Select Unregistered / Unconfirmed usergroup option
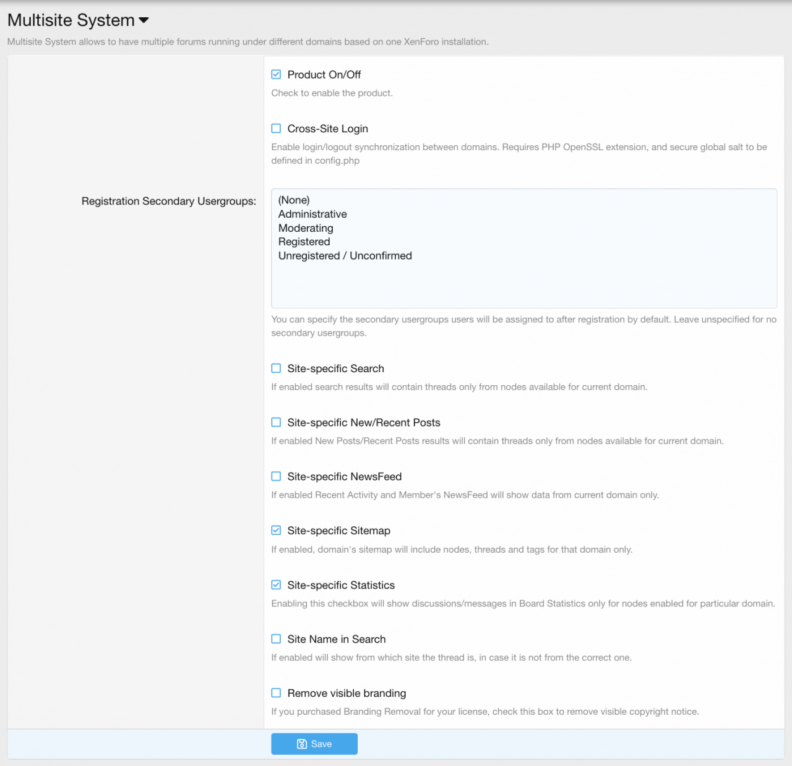This screenshot has width=792, height=766. click(x=345, y=256)
